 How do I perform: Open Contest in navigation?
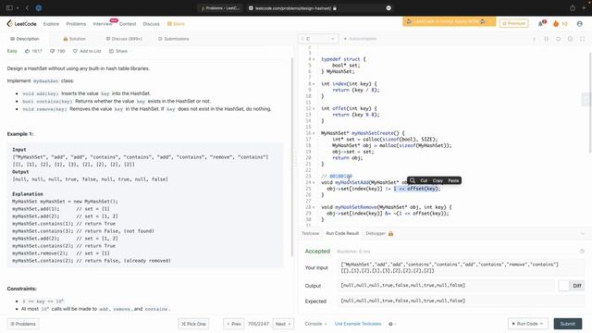pos(128,24)
